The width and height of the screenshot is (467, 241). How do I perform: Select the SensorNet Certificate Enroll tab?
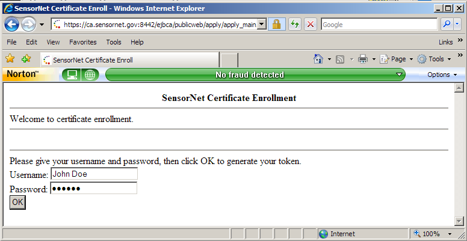point(130,60)
